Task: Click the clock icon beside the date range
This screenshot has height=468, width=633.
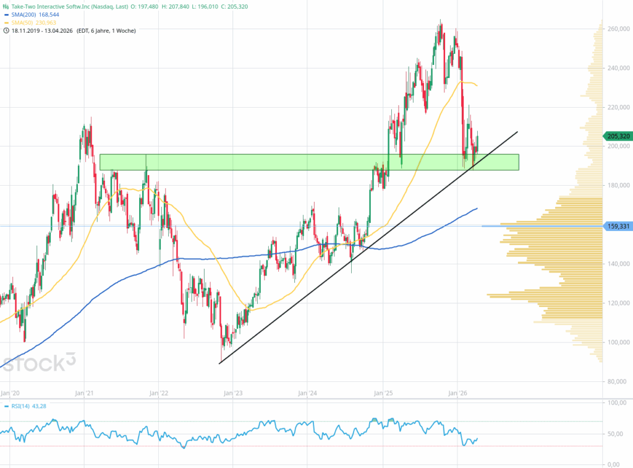Action: (6, 30)
